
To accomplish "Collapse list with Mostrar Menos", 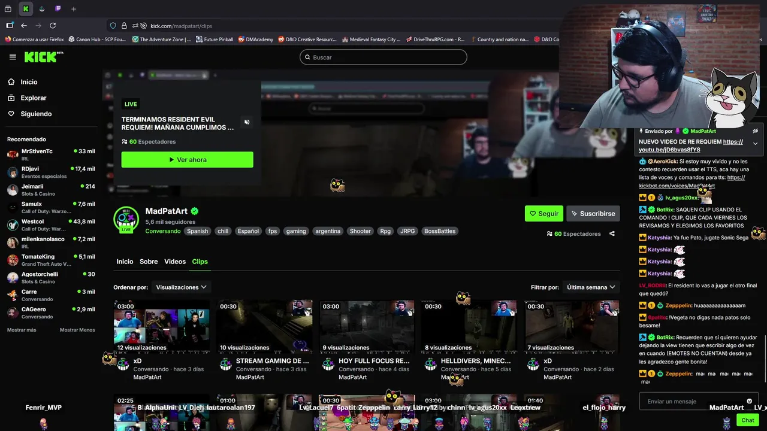I will 77,330.
